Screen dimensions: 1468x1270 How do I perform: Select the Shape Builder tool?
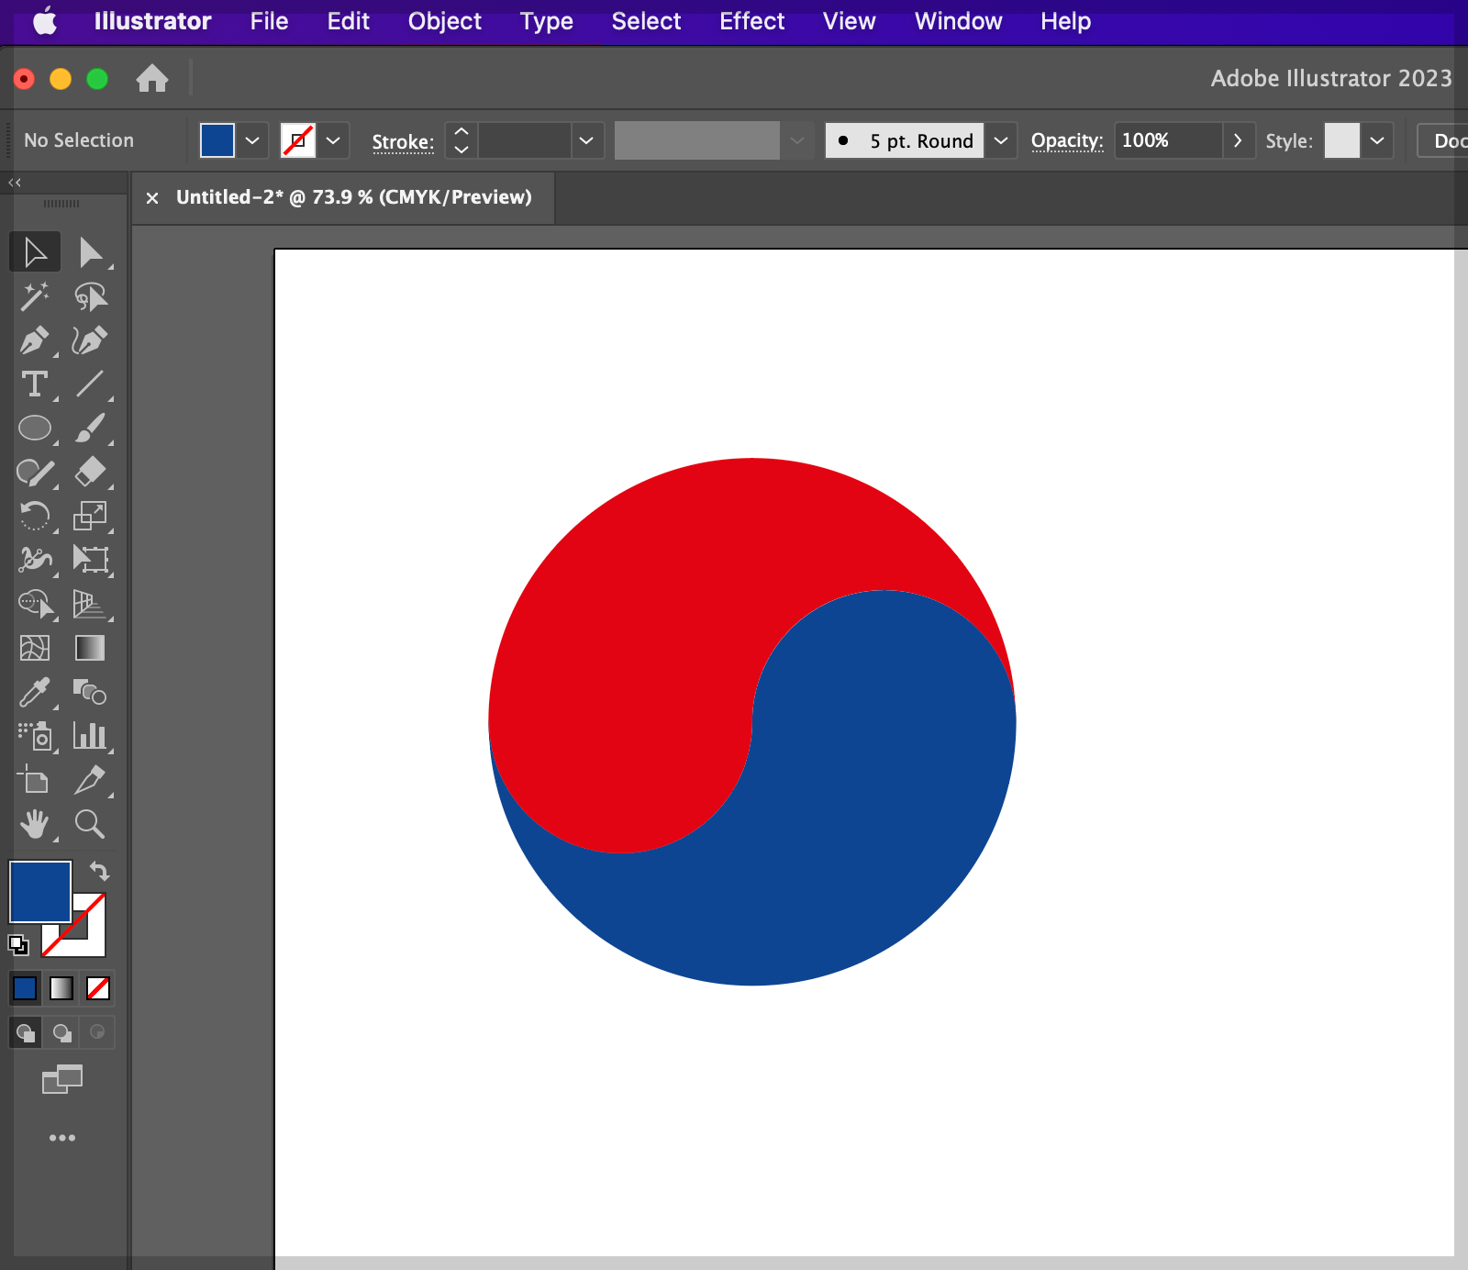tap(35, 603)
